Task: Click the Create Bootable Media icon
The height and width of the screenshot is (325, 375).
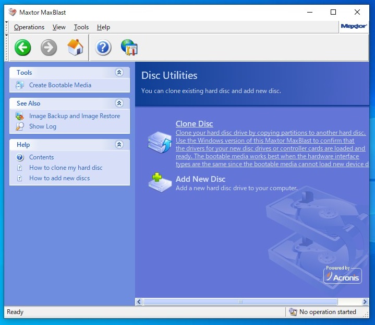Action: [x=20, y=85]
